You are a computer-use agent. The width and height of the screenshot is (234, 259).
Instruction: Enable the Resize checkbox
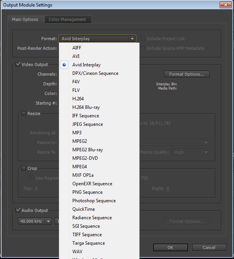coord(24,113)
